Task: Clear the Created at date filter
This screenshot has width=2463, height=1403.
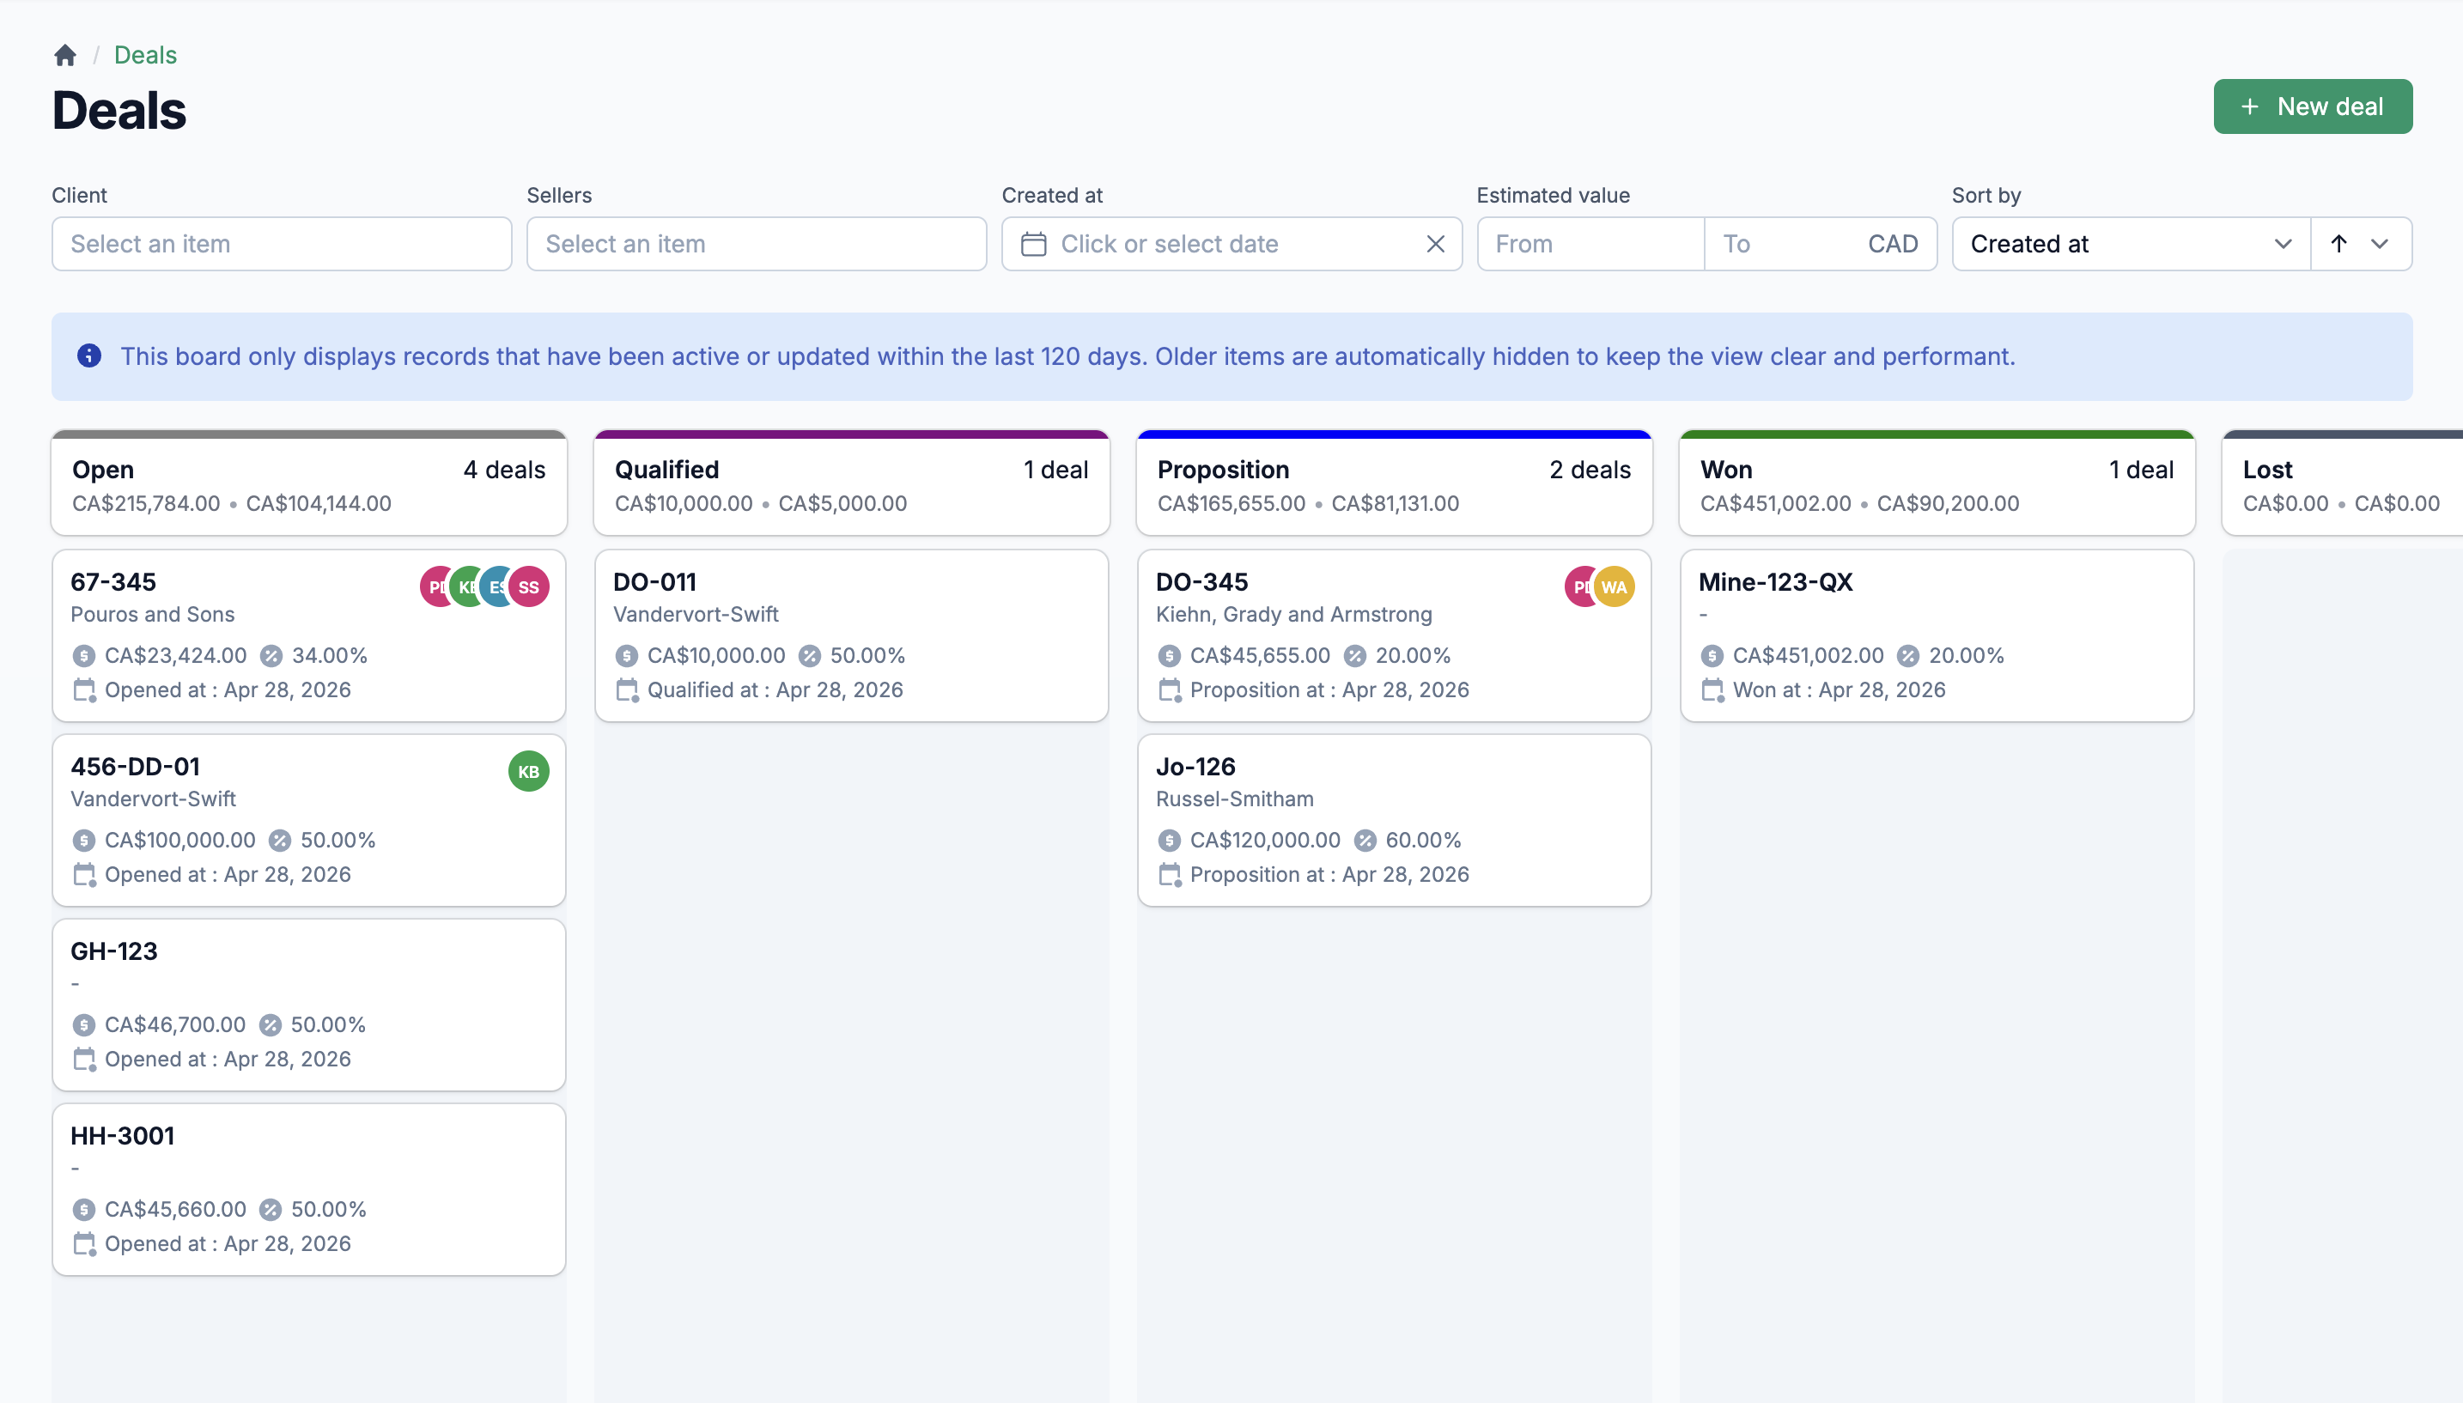Action: coord(1435,244)
